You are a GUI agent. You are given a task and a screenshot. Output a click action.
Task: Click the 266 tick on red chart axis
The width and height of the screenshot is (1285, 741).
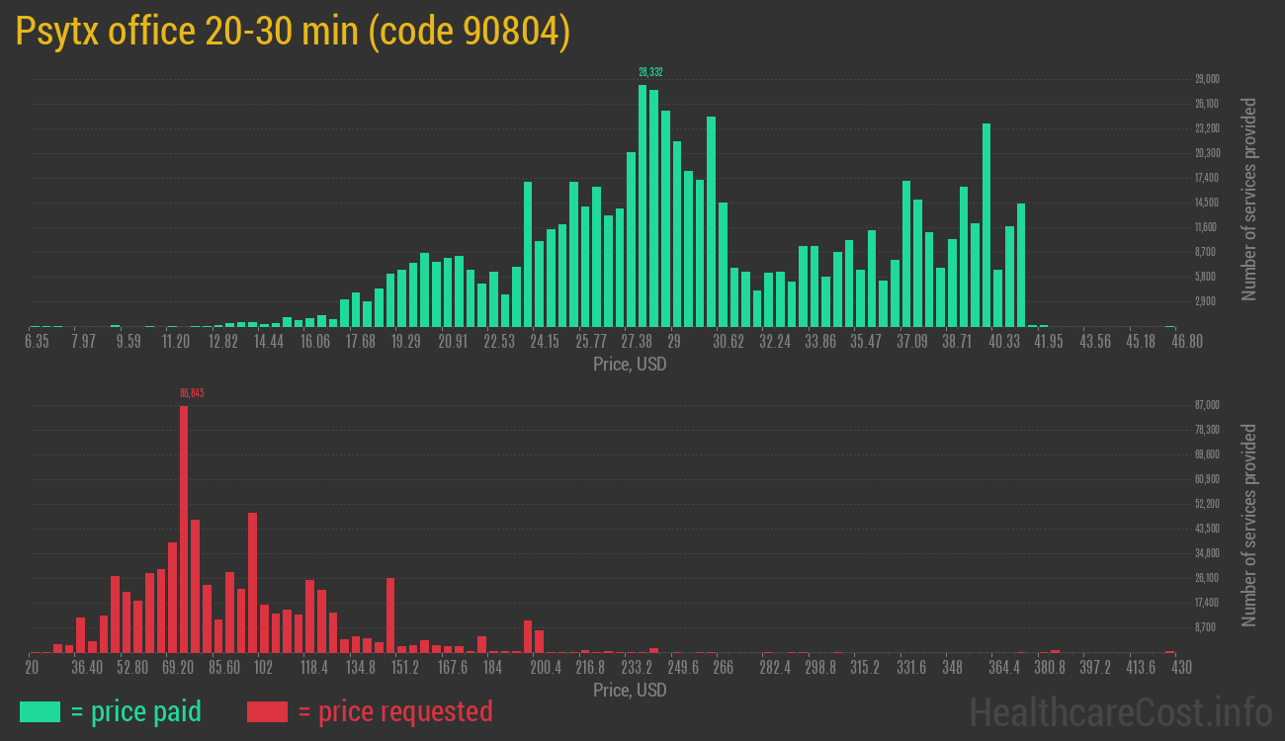[723, 668]
